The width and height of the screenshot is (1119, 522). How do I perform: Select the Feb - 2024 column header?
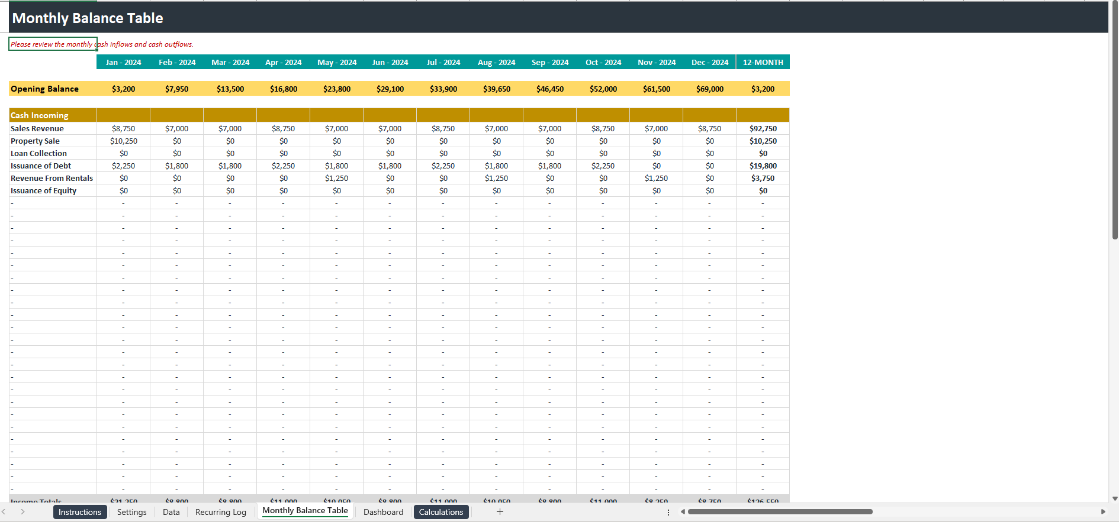click(177, 62)
